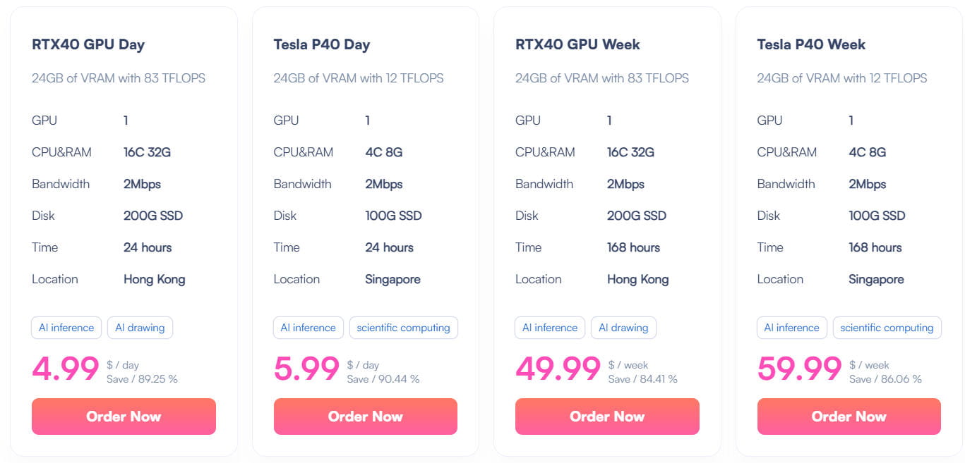Viewport: 965px width, 463px height.
Task: Choose AI inference tag in Tesla P40 Day card
Action: pos(308,328)
